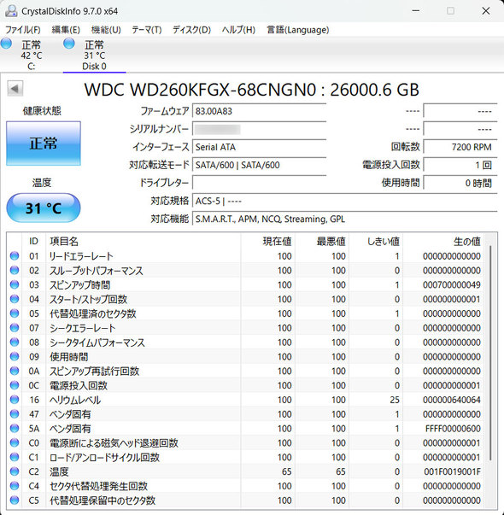Open the ヘルプ(H) menu
The image size is (504, 515).
(x=238, y=30)
